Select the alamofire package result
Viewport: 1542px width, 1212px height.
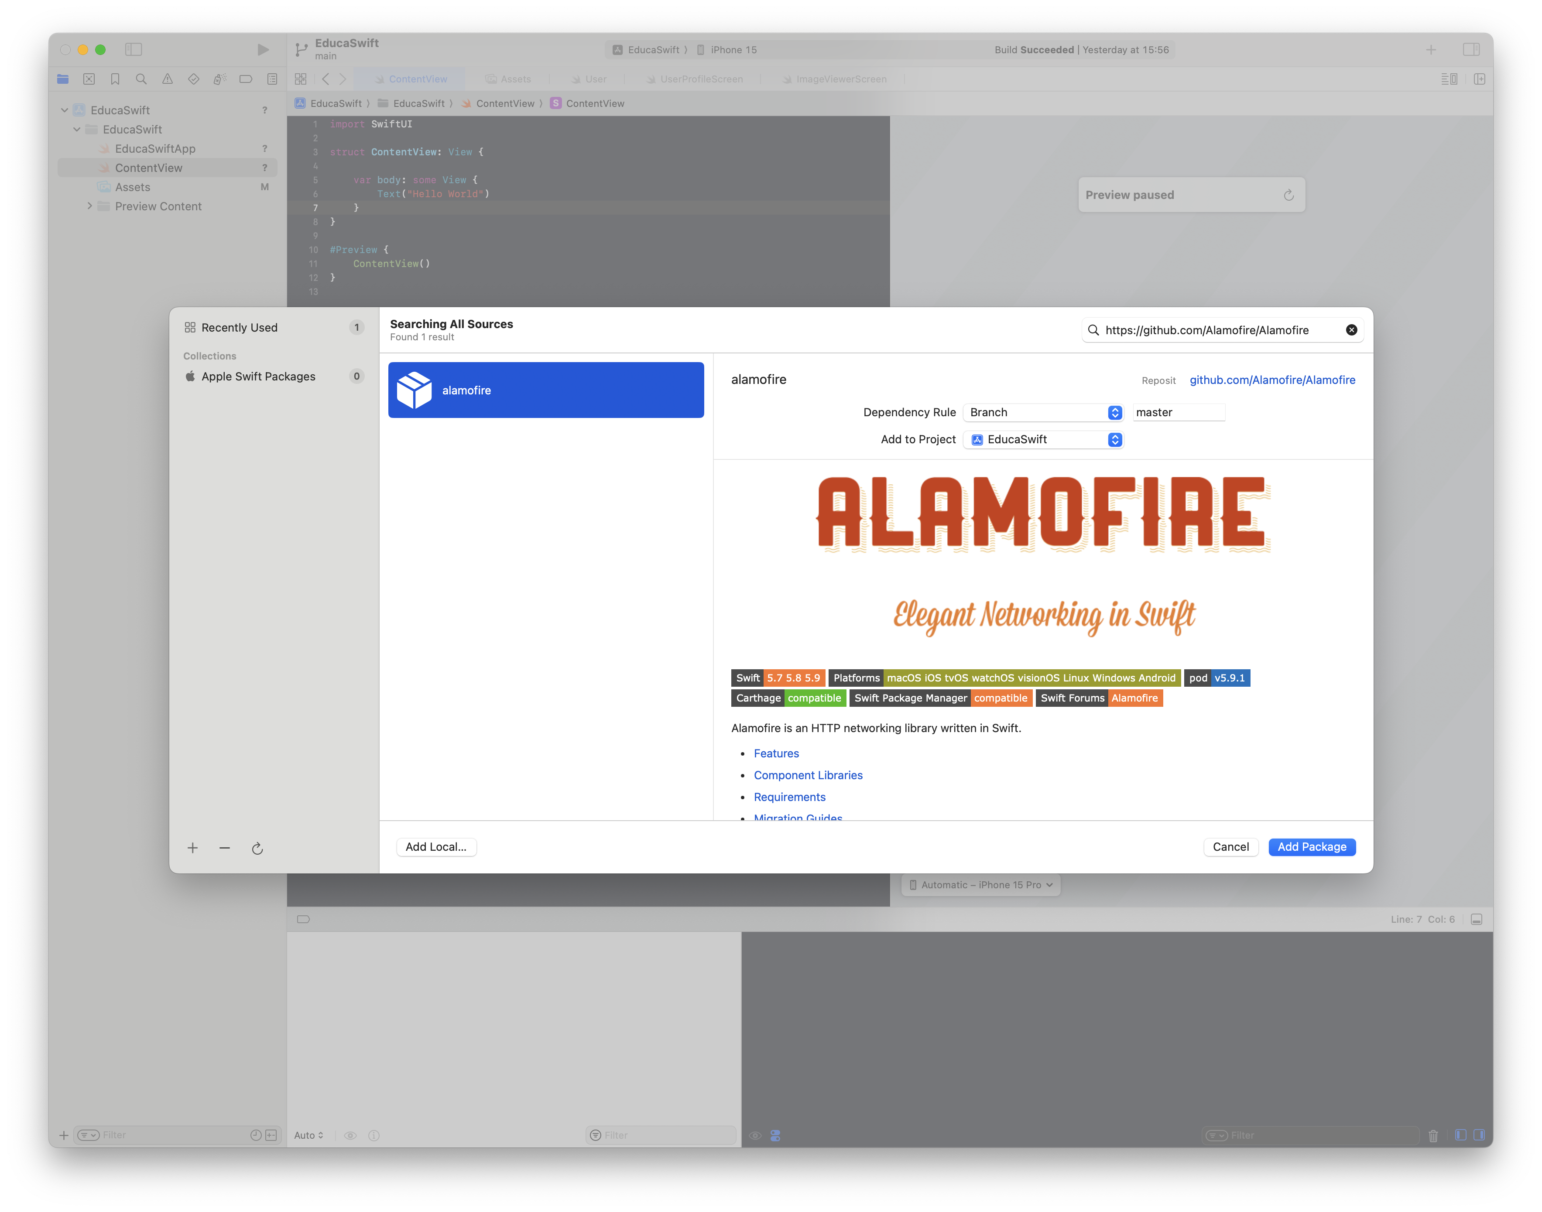pyautogui.click(x=546, y=390)
